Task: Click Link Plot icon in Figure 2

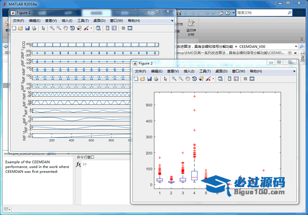Action: click(x=220, y=79)
